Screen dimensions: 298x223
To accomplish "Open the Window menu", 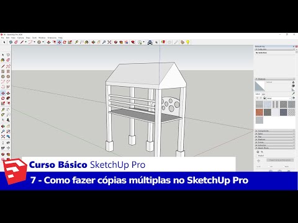I will (x=42, y=38).
